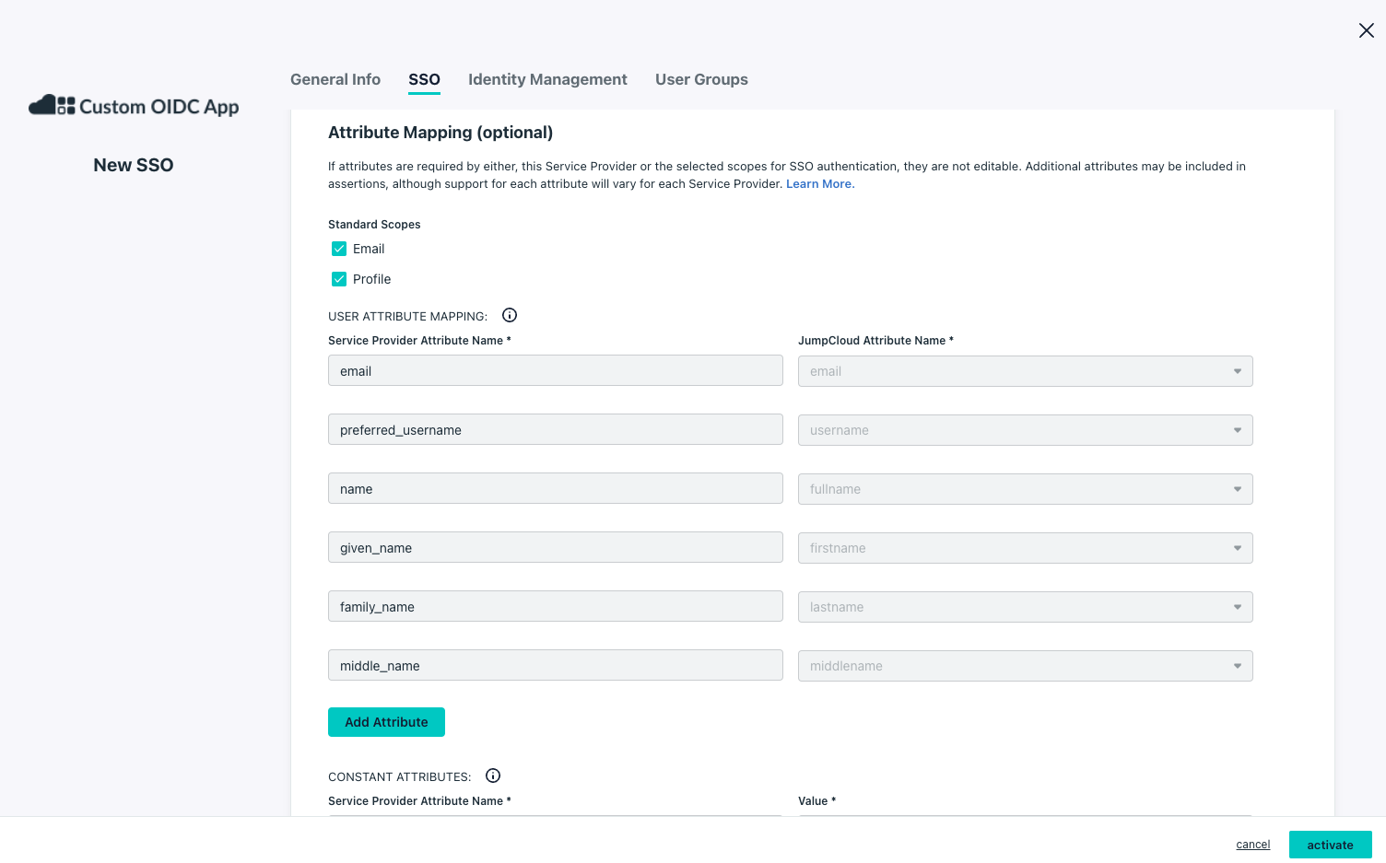Click the info icon beside User Attribute Mapping
1386x863 pixels.
[x=510, y=315]
